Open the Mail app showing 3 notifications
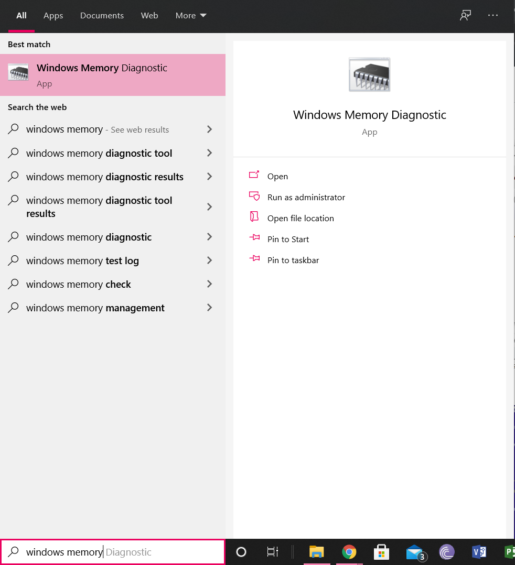This screenshot has height=565, width=515. (414, 552)
